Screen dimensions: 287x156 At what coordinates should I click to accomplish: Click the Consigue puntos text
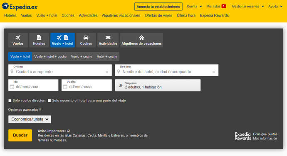[265, 134]
